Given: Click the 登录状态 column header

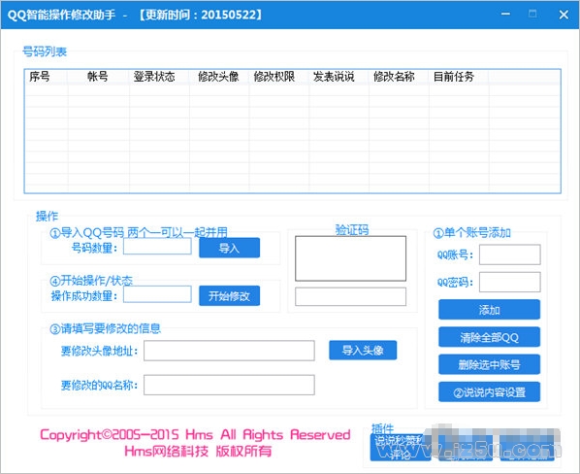Looking at the screenshot, I should pos(159,77).
